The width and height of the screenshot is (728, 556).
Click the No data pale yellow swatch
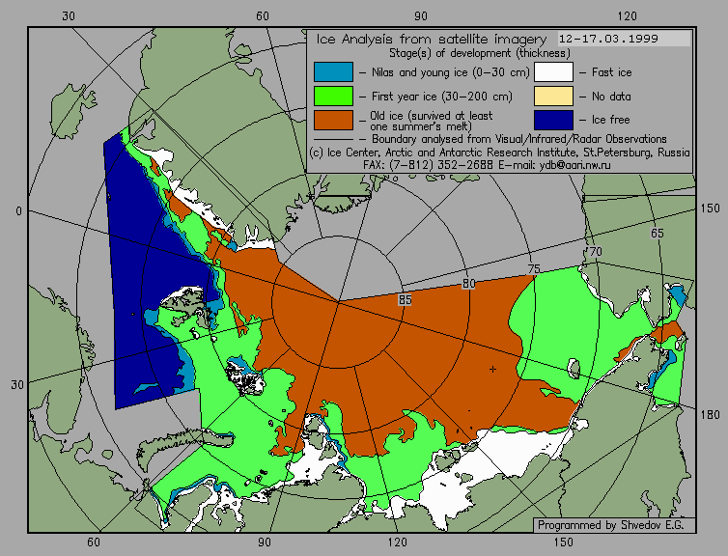click(553, 97)
